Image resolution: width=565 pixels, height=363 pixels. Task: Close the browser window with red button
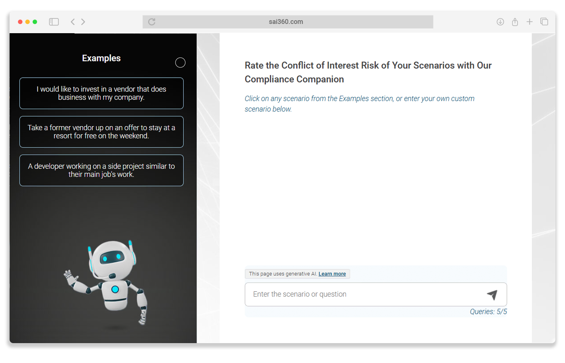[20, 22]
